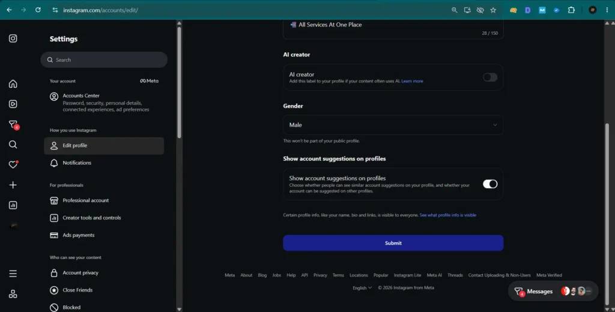Toggle Show account suggestions on profiles switch
Viewport: 615px width, 312px height.
tap(490, 184)
